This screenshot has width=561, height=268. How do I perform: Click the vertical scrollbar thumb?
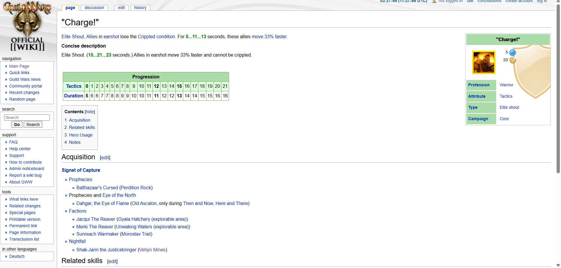coord(558,89)
